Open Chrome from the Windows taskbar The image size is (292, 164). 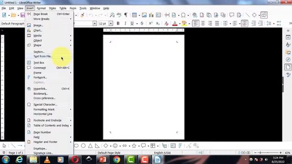pos(117,159)
